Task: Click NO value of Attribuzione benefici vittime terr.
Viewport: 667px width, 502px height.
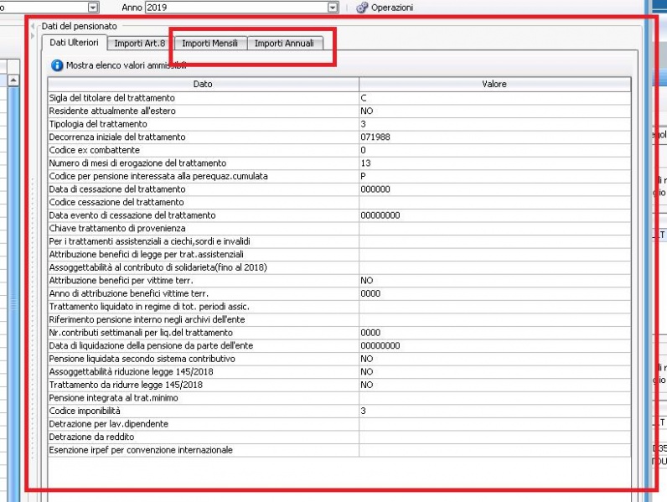Action: point(367,281)
